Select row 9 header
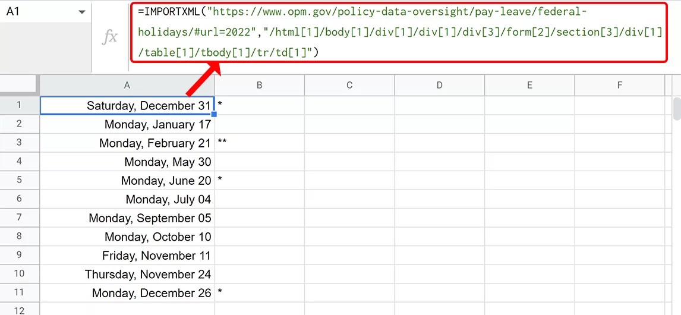Screen dimensions: 681x315 [x=20, y=255]
